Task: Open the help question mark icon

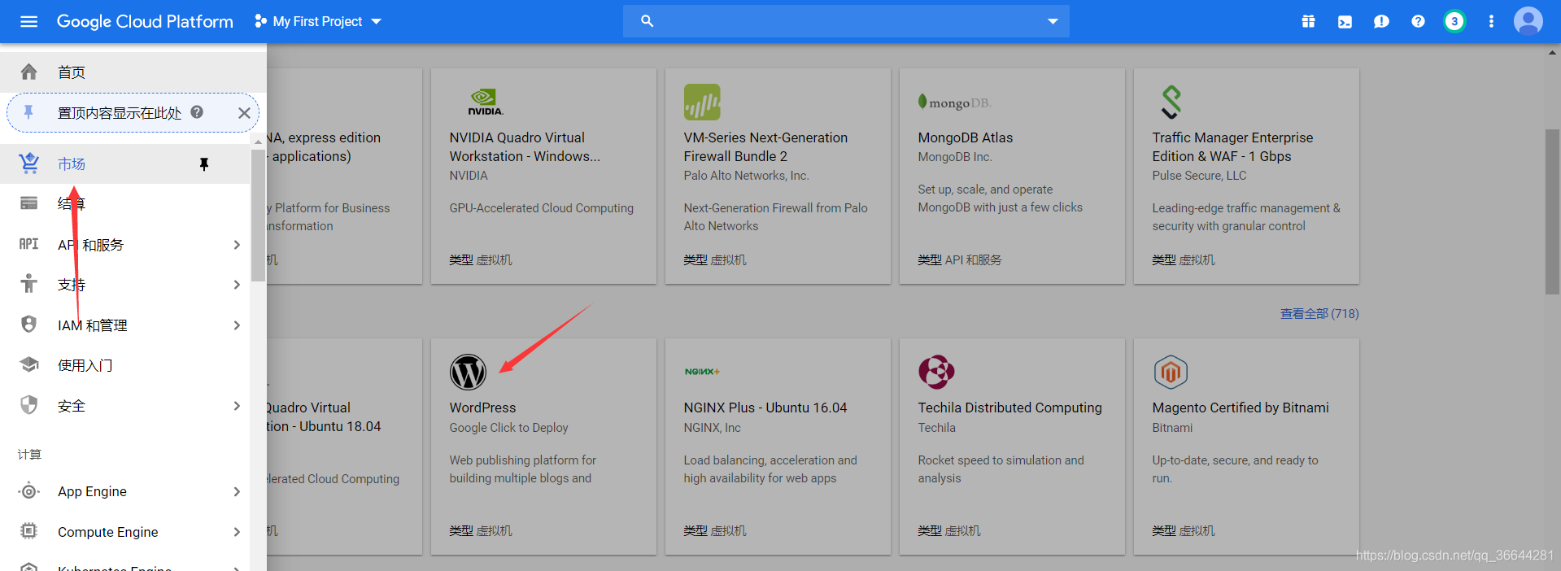Action: [1418, 21]
